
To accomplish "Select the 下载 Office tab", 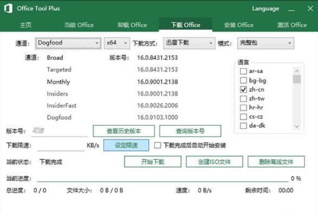I will 186,25.
